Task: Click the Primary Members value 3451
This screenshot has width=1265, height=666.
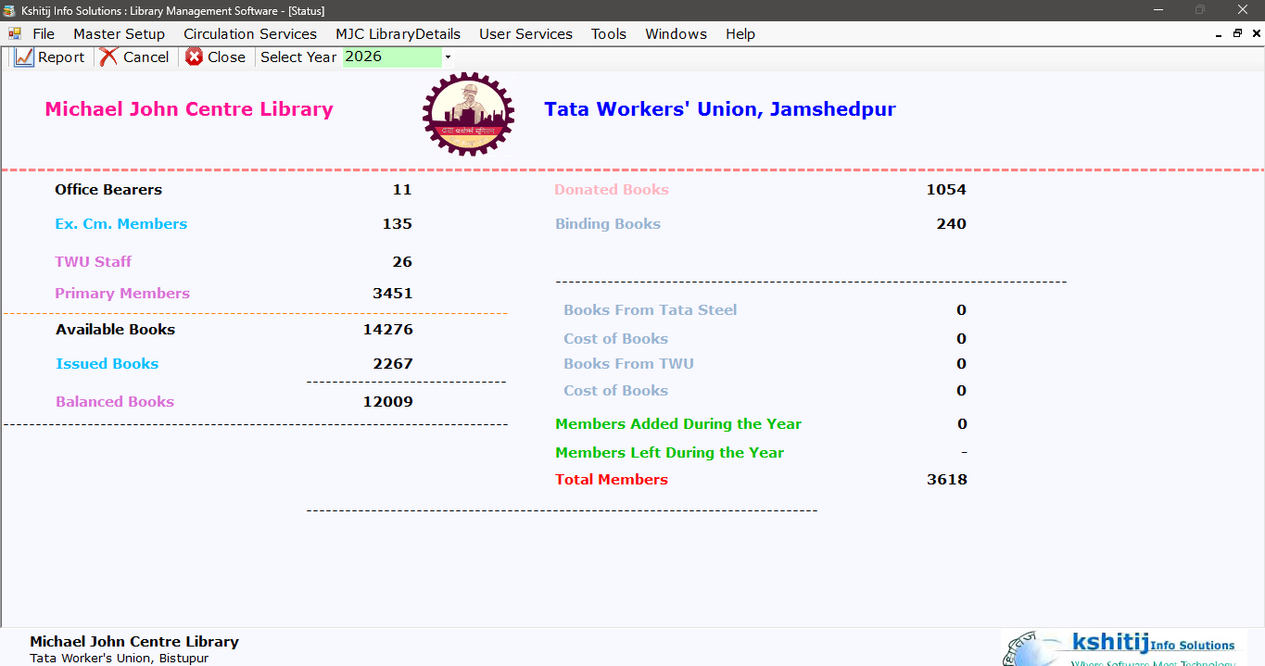Action: pos(393,294)
